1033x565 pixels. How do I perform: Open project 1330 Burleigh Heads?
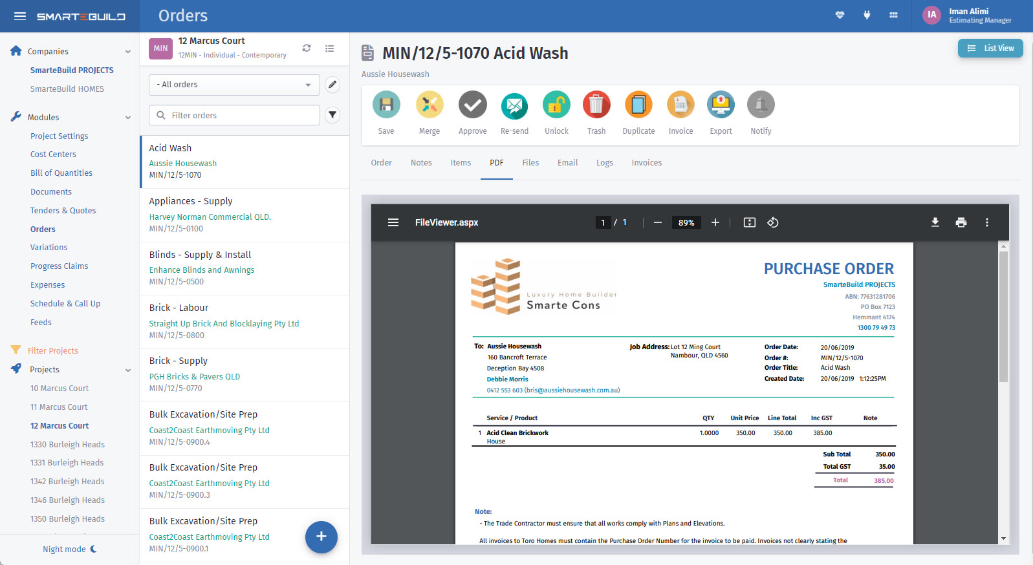click(x=67, y=445)
